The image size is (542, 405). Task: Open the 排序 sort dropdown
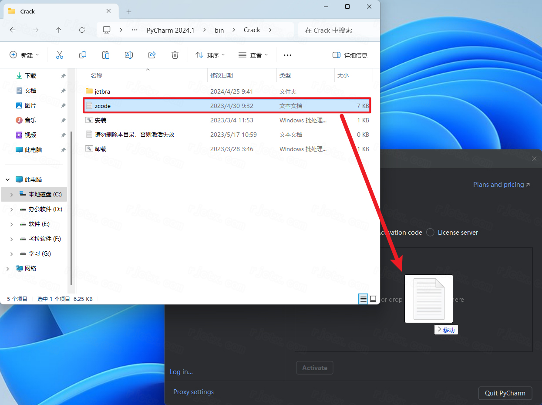[210, 55]
